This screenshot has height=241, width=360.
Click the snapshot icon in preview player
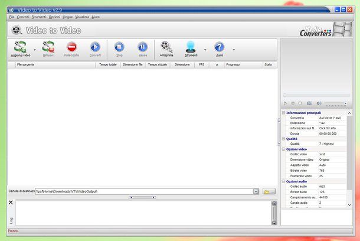(309, 103)
